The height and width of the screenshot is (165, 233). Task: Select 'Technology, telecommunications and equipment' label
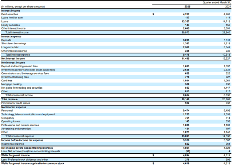(x=28, y=114)
